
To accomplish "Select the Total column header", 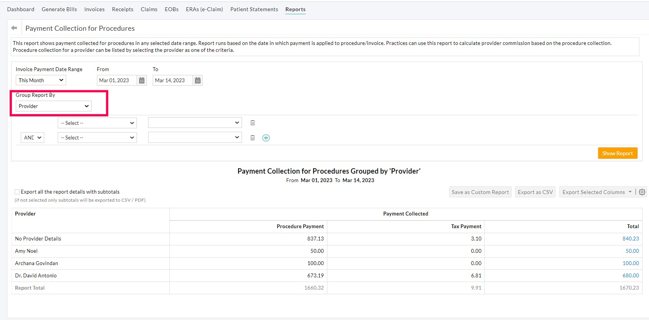I will tap(633, 226).
